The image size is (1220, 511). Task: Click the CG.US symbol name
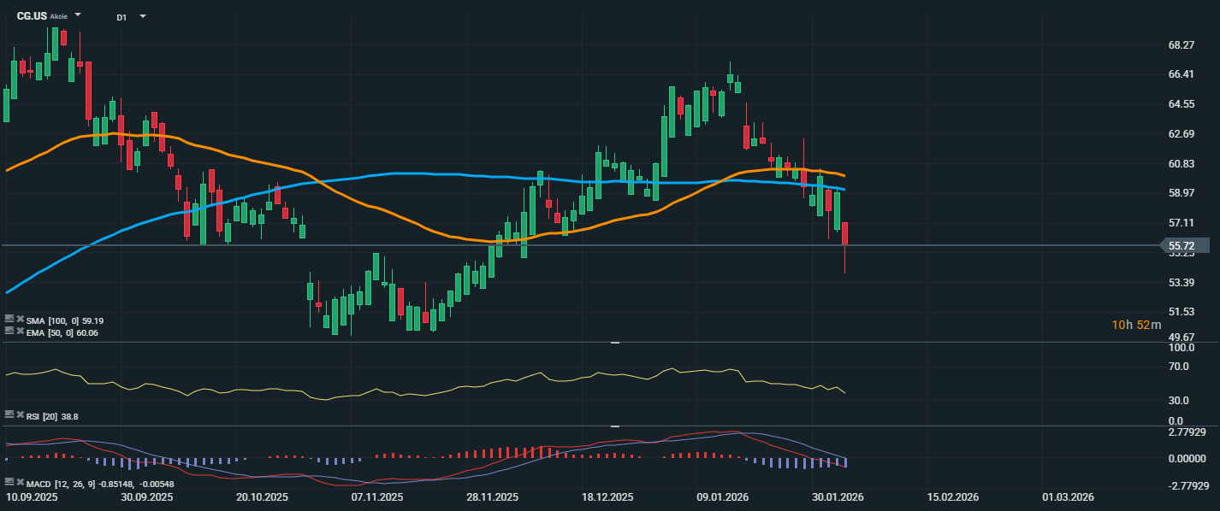click(x=32, y=15)
